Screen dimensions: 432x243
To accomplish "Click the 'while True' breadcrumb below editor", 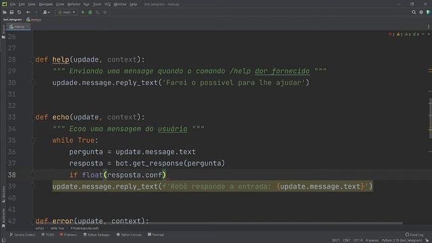I will tap(57, 228).
